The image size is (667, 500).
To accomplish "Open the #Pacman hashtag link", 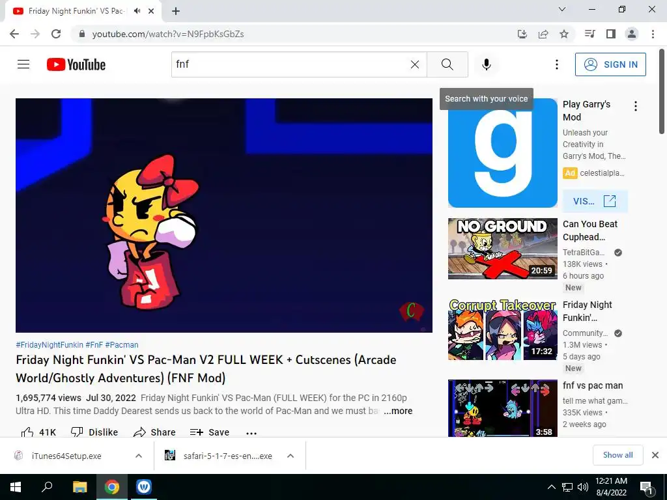I will coord(122,345).
